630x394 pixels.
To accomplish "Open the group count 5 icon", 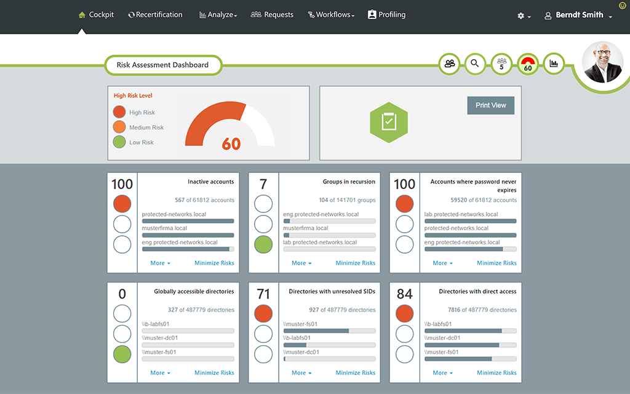I will 501,63.
